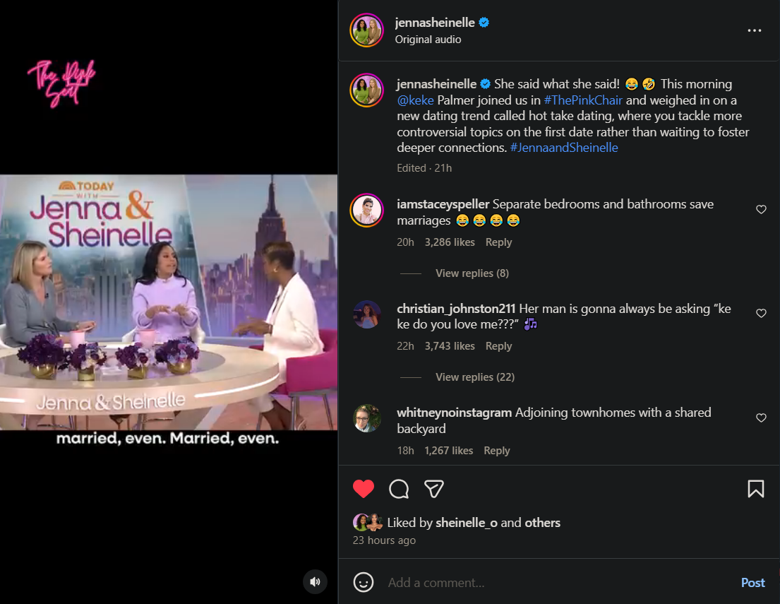
Task: Expand View replies (22)
Action: (474, 377)
